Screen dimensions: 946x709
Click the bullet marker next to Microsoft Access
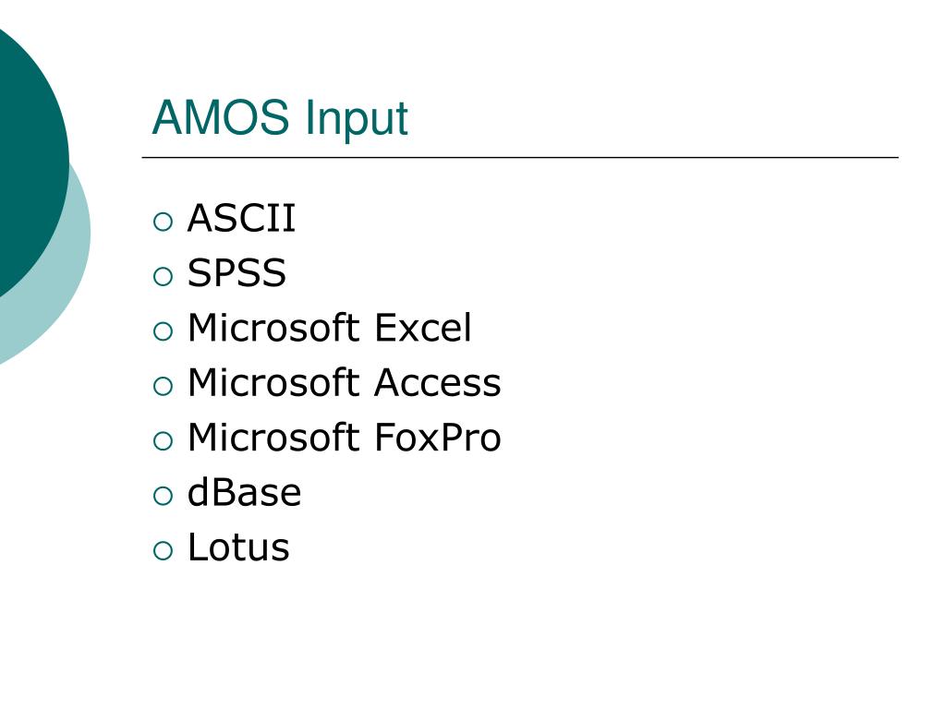pos(163,387)
